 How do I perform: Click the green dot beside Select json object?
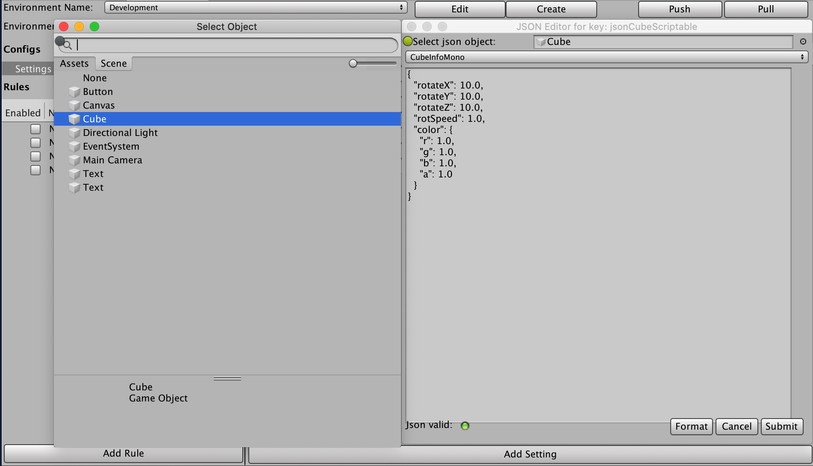coord(408,41)
